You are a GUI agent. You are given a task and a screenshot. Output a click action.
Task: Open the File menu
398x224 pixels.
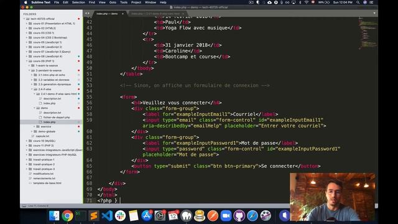[x=57, y=2]
